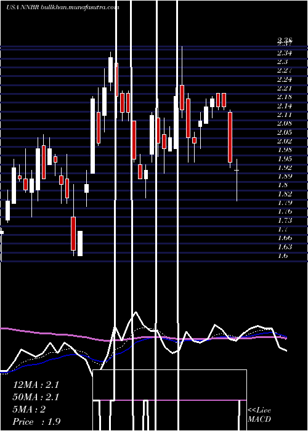The width and height of the screenshot is (308, 431).
Task: Click the tall white candle rising from 1.89 to 2.18
Action: point(93,136)
